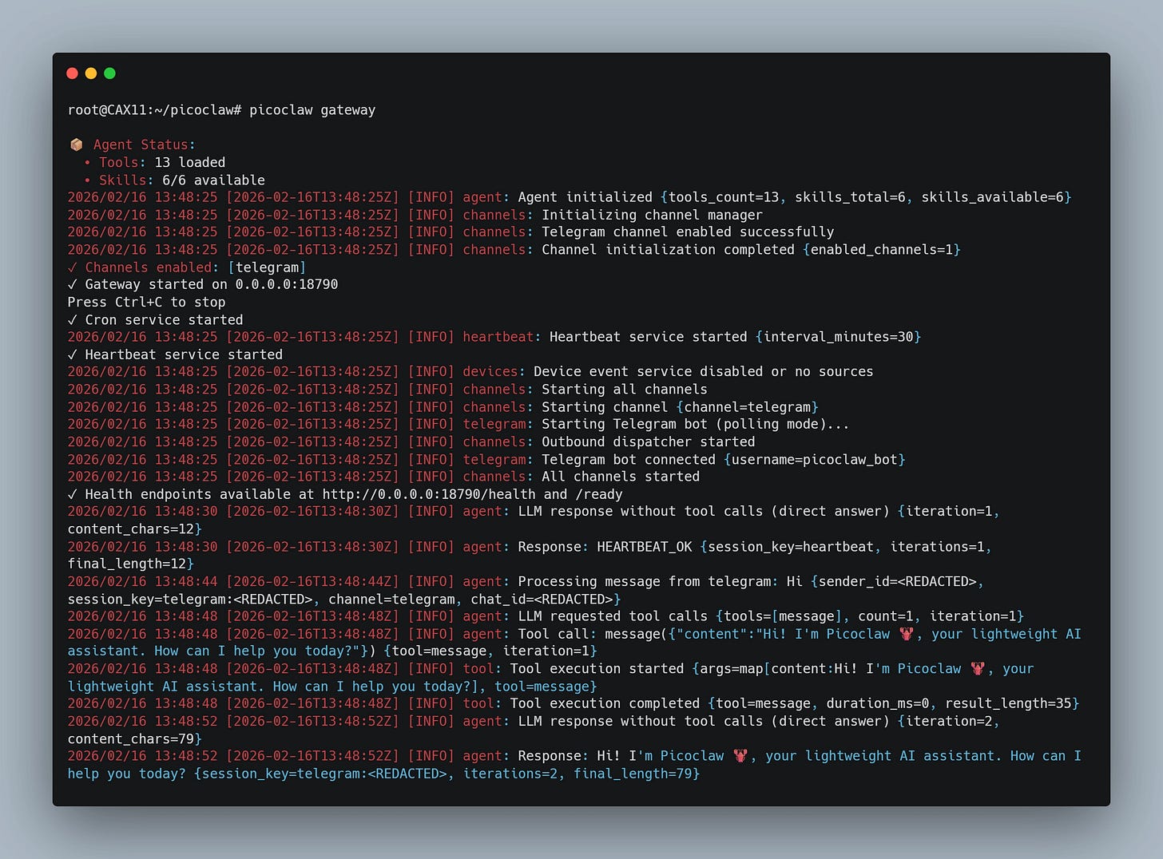
Task: Click the "Tool execution completed" message
Action: click(x=605, y=703)
